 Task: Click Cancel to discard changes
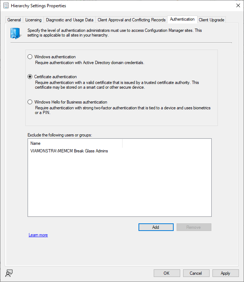(196, 273)
